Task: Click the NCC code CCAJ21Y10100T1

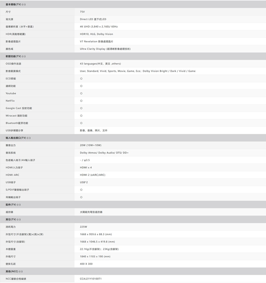Action: tap(91, 279)
